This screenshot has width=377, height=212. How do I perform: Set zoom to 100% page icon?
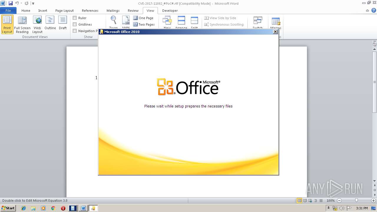point(126,22)
